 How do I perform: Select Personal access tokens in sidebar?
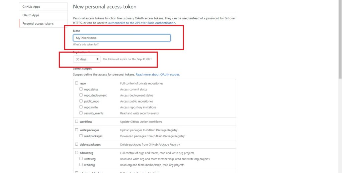point(43,24)
